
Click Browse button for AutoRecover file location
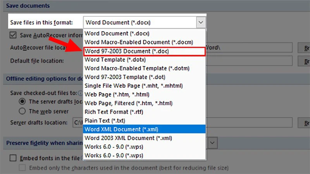303,48
